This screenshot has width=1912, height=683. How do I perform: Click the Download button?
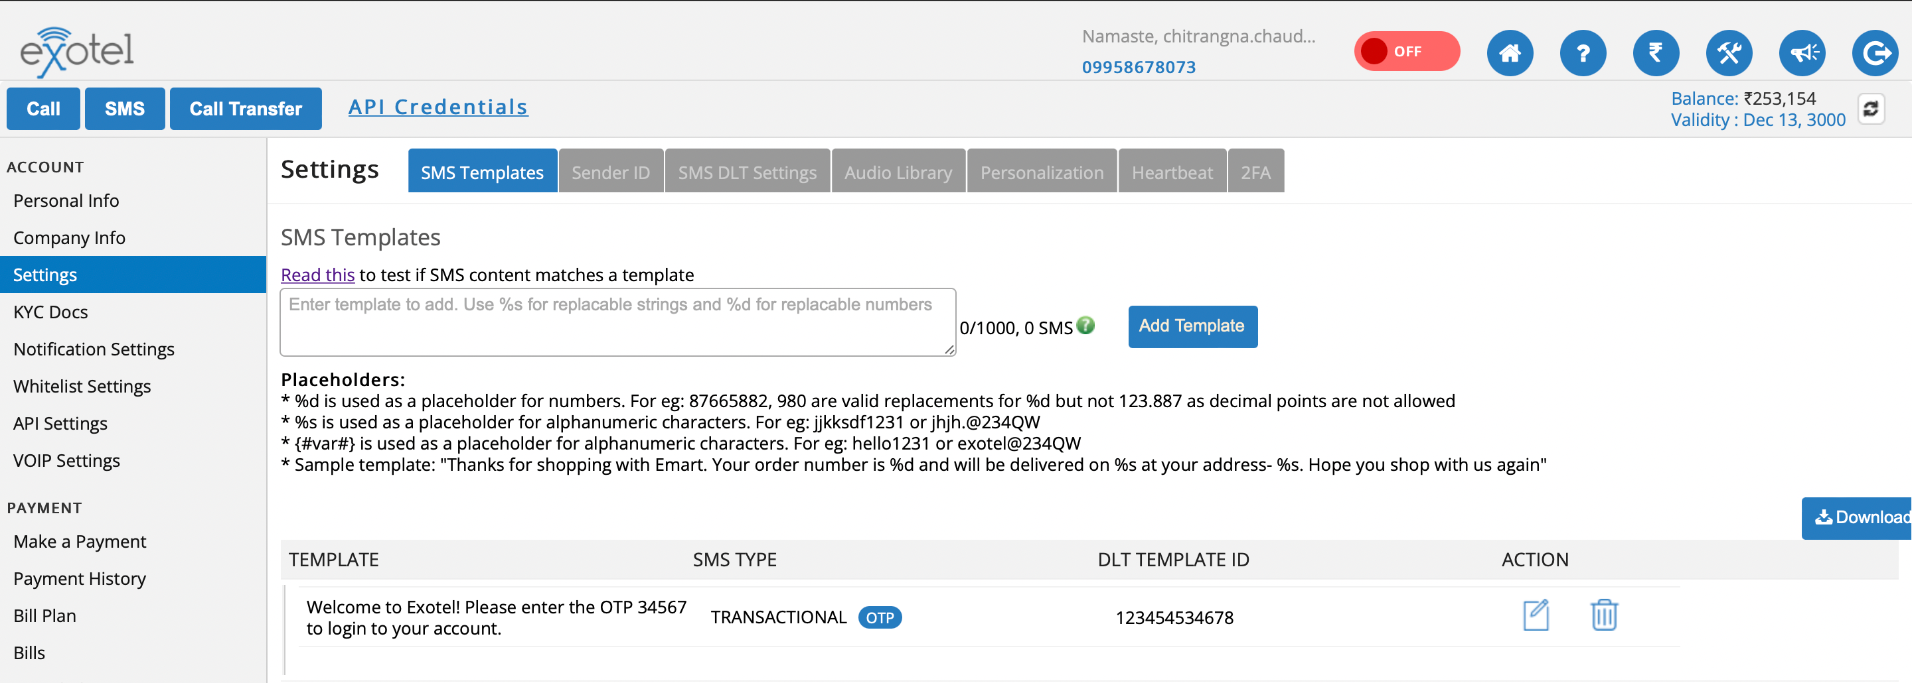click(1856, 518)
